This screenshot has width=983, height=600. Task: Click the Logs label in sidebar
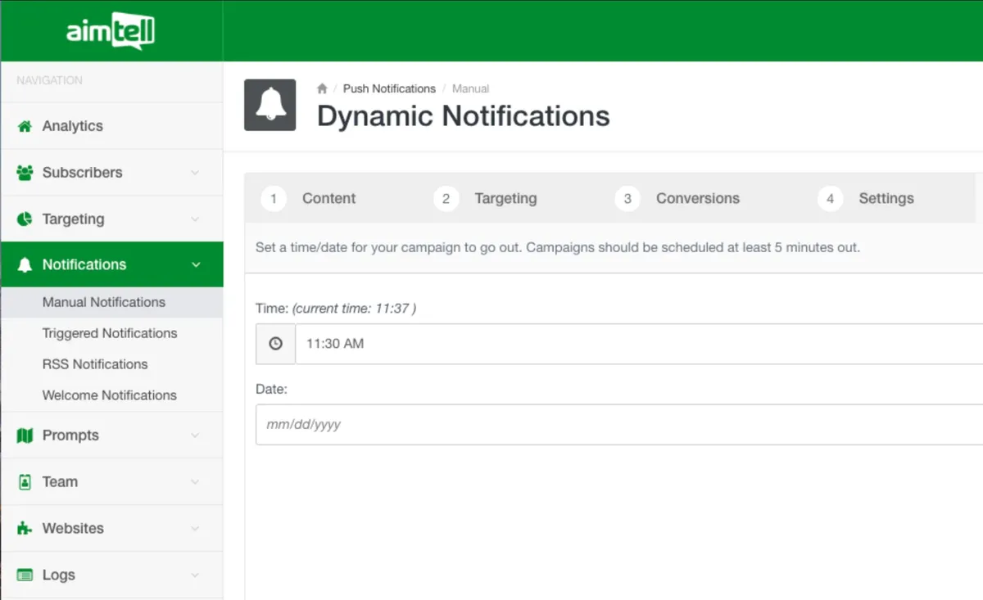click(x=59, y=575)
